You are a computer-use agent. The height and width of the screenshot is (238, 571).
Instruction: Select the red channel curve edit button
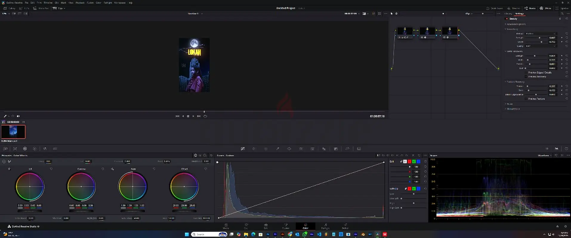(409, 162)
